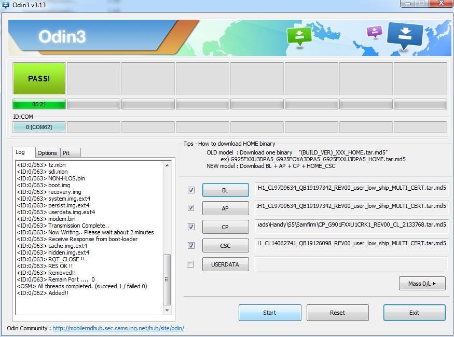
Task: Click the 'OLD model' tip line
Action: point(297,152)
